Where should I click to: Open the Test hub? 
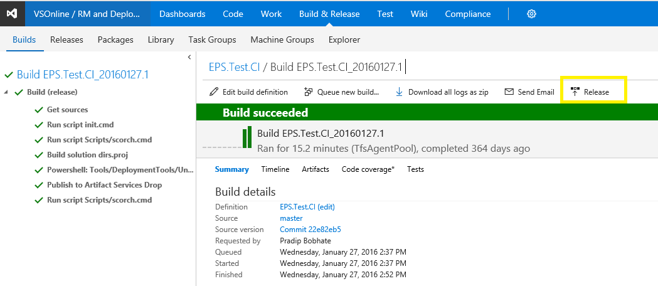point(385,14)
